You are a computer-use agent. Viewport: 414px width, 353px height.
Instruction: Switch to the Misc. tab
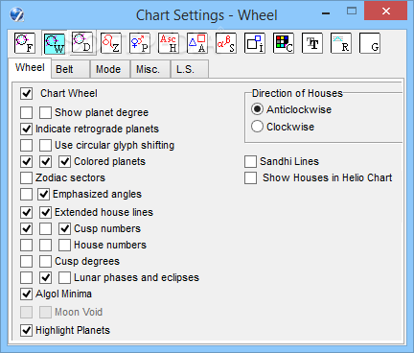click(x=149, y=69)
